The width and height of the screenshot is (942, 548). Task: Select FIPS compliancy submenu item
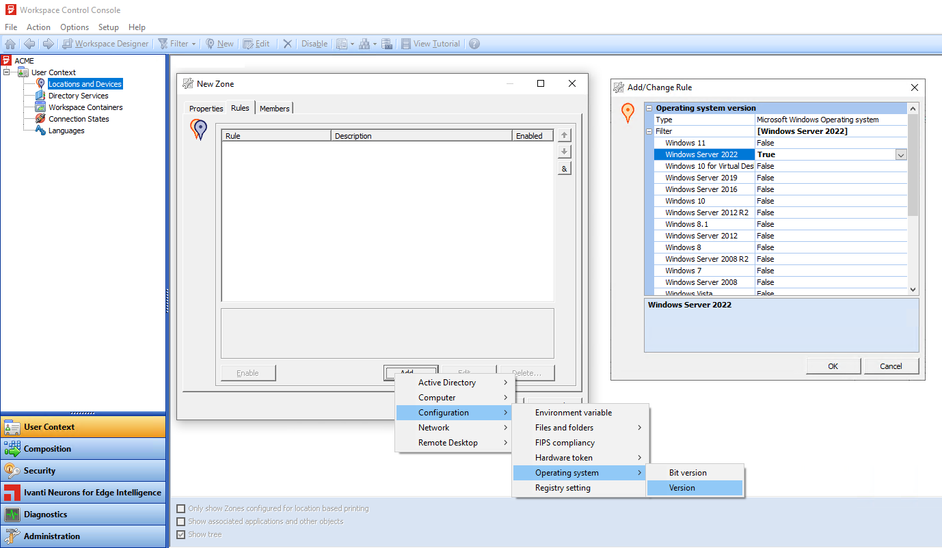[580, 443]
